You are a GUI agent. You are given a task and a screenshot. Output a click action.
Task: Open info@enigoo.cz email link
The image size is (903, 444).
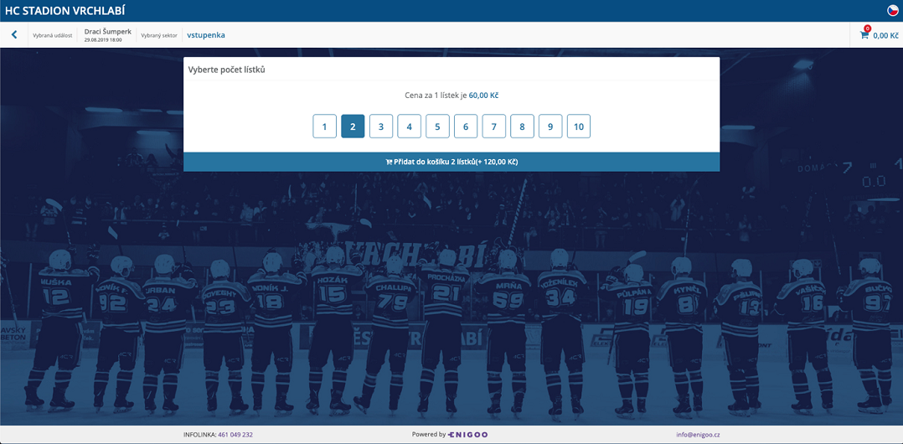(x=698, y=435)
